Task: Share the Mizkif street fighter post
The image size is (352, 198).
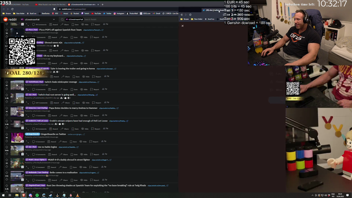Action: pos(63,167)
